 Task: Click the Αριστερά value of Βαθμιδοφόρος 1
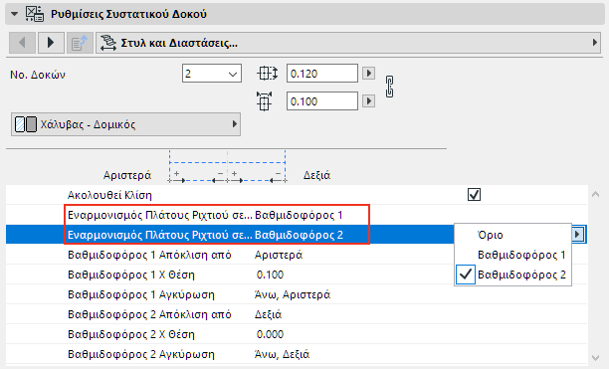point(279,255)
